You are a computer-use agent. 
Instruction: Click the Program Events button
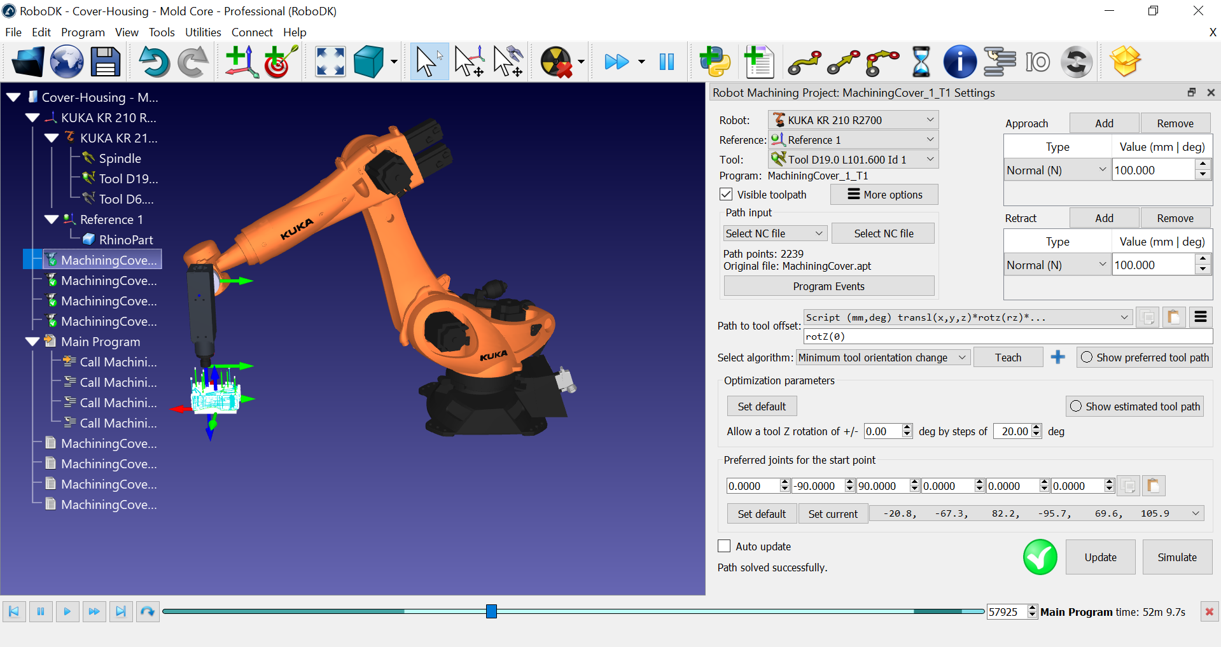click(x=828, y=286)
